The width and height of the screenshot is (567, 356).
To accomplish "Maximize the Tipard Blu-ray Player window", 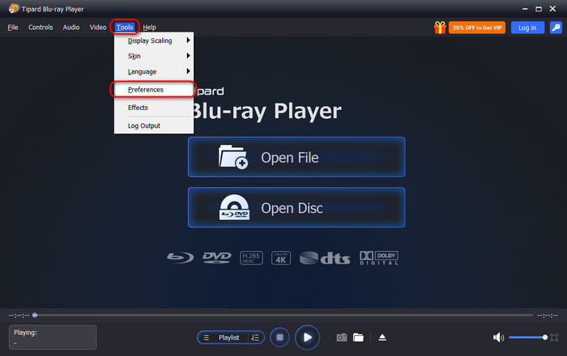I will [539, 9].
